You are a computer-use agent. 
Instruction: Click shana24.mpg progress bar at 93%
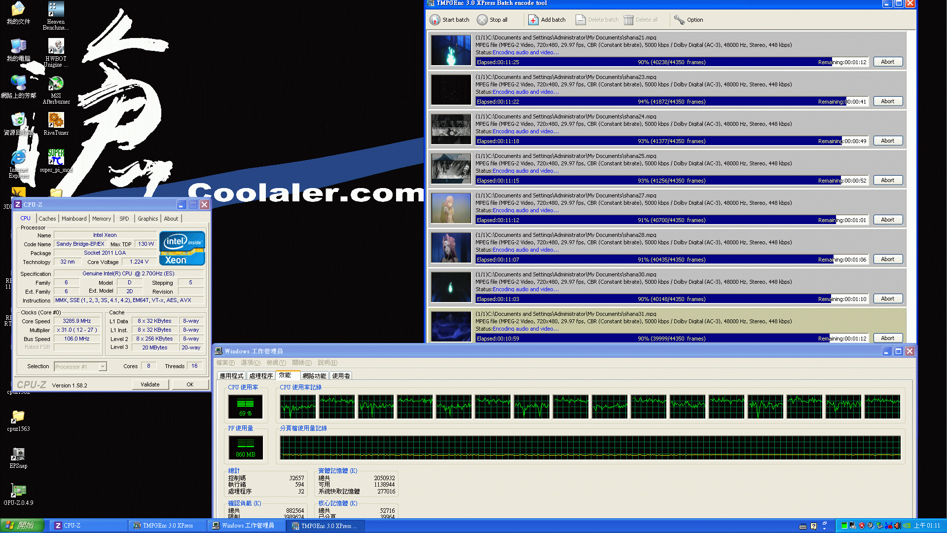tap(671, 141)
